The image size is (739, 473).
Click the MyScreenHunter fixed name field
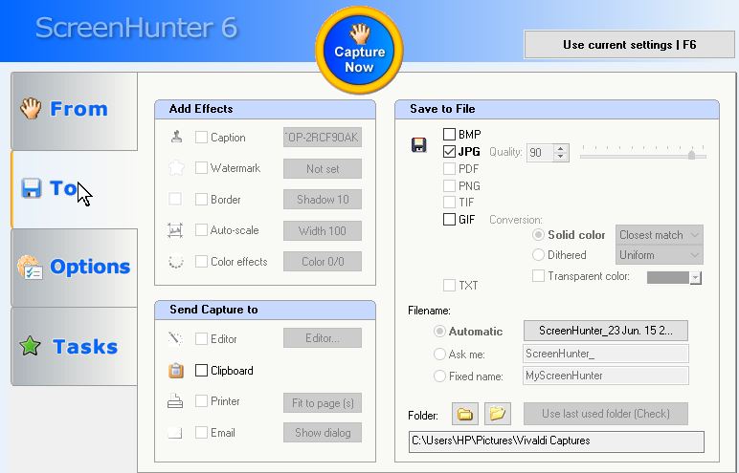pyautogui.click(x=606, y=376)
